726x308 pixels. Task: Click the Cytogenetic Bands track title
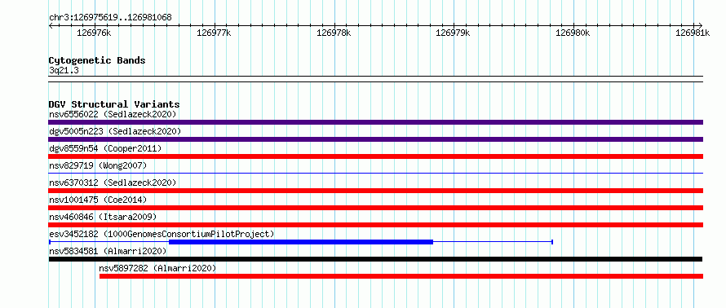(97, 60)
